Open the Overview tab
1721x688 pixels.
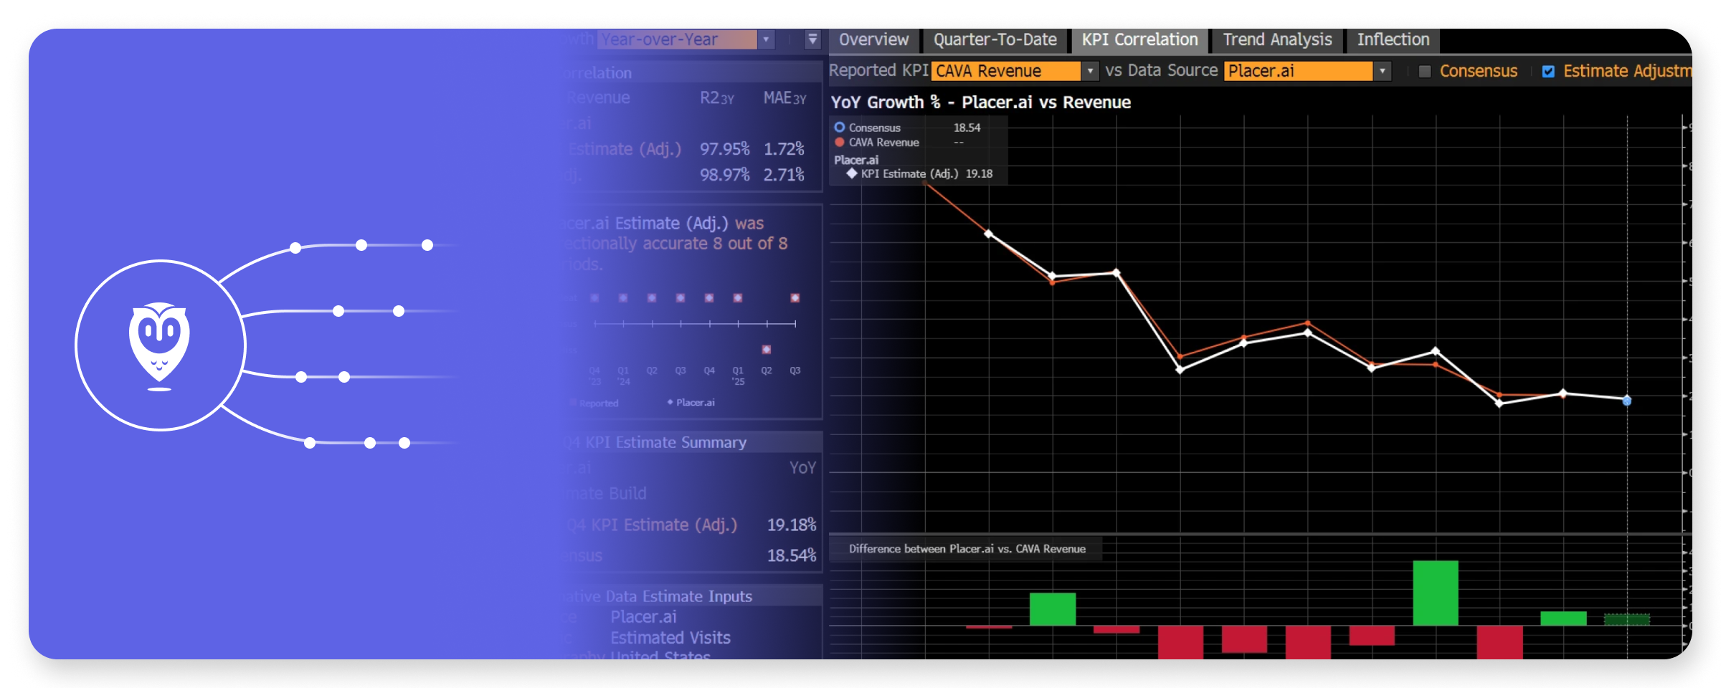[873, 39]
